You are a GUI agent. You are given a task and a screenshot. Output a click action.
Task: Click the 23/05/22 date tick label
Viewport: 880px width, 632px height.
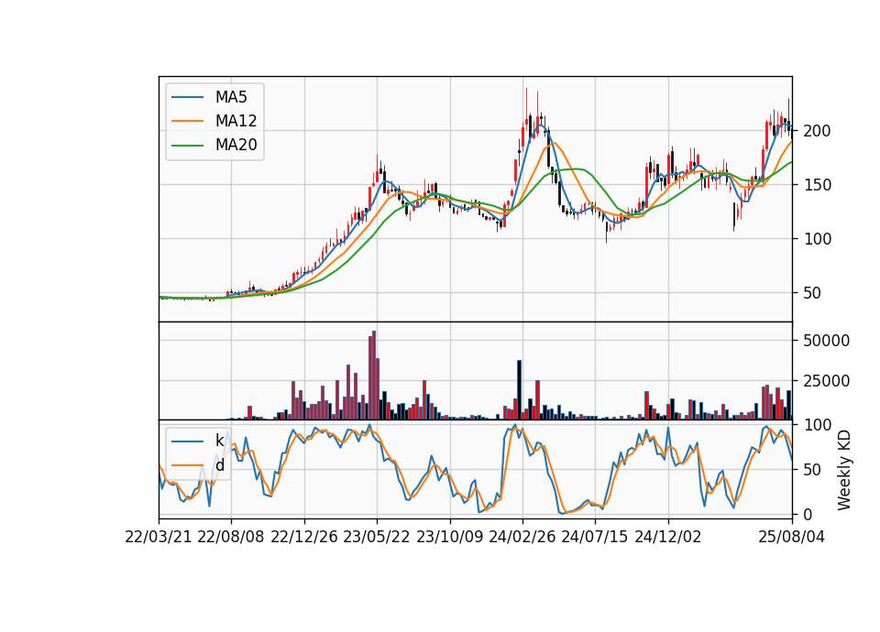click(377, 537)
